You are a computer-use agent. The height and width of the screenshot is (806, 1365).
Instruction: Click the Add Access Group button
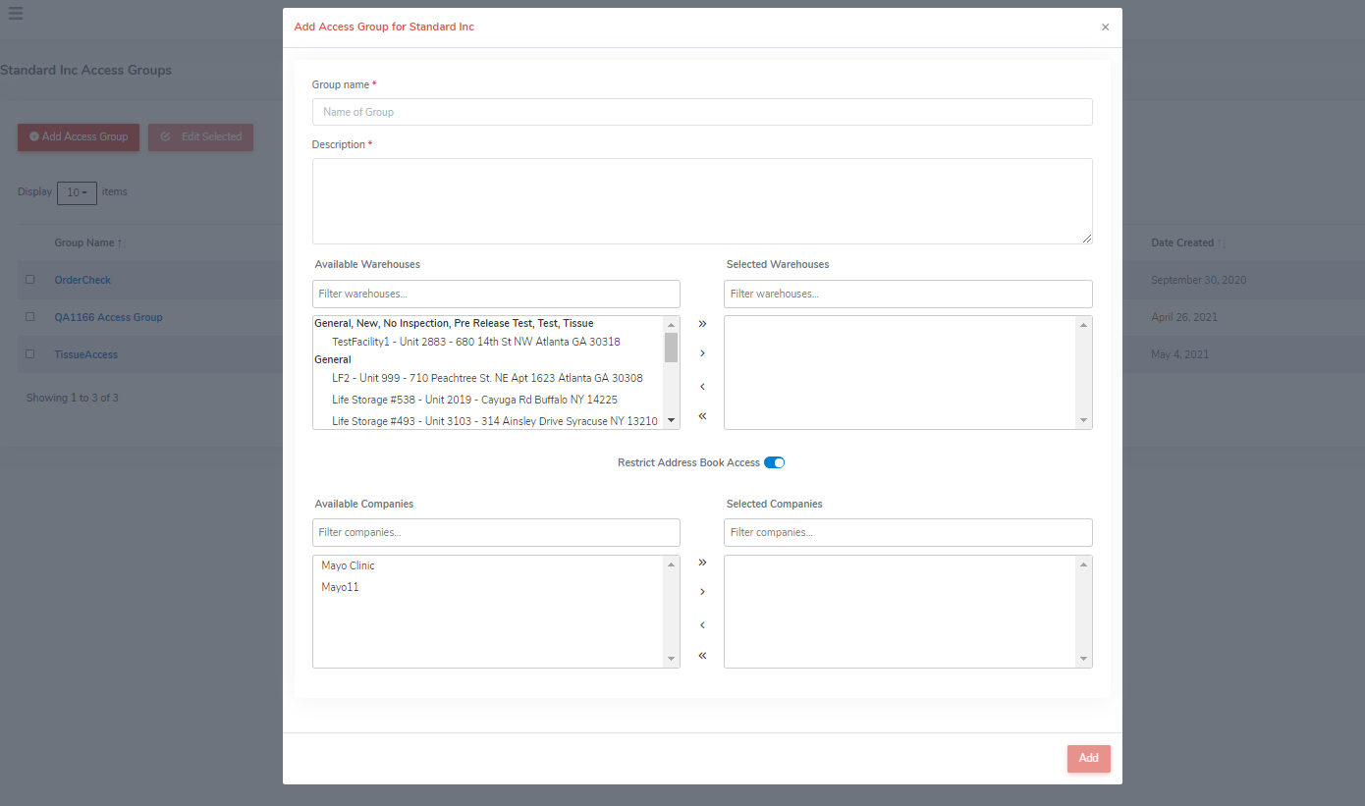[78, 136]
